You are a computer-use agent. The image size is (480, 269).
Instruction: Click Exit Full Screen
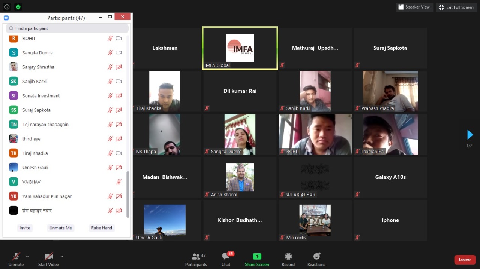coord(456,7)
